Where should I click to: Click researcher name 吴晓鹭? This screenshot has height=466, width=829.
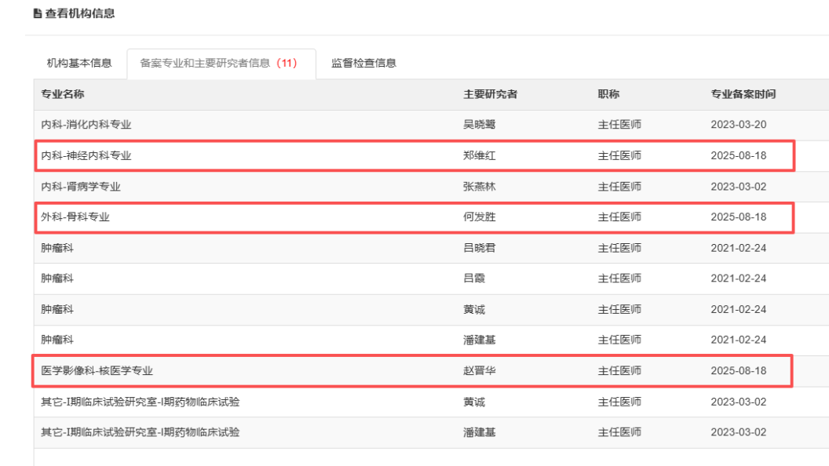tap(480, 125)
